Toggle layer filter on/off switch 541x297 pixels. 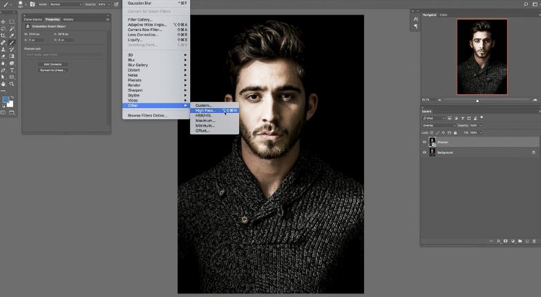482,118
